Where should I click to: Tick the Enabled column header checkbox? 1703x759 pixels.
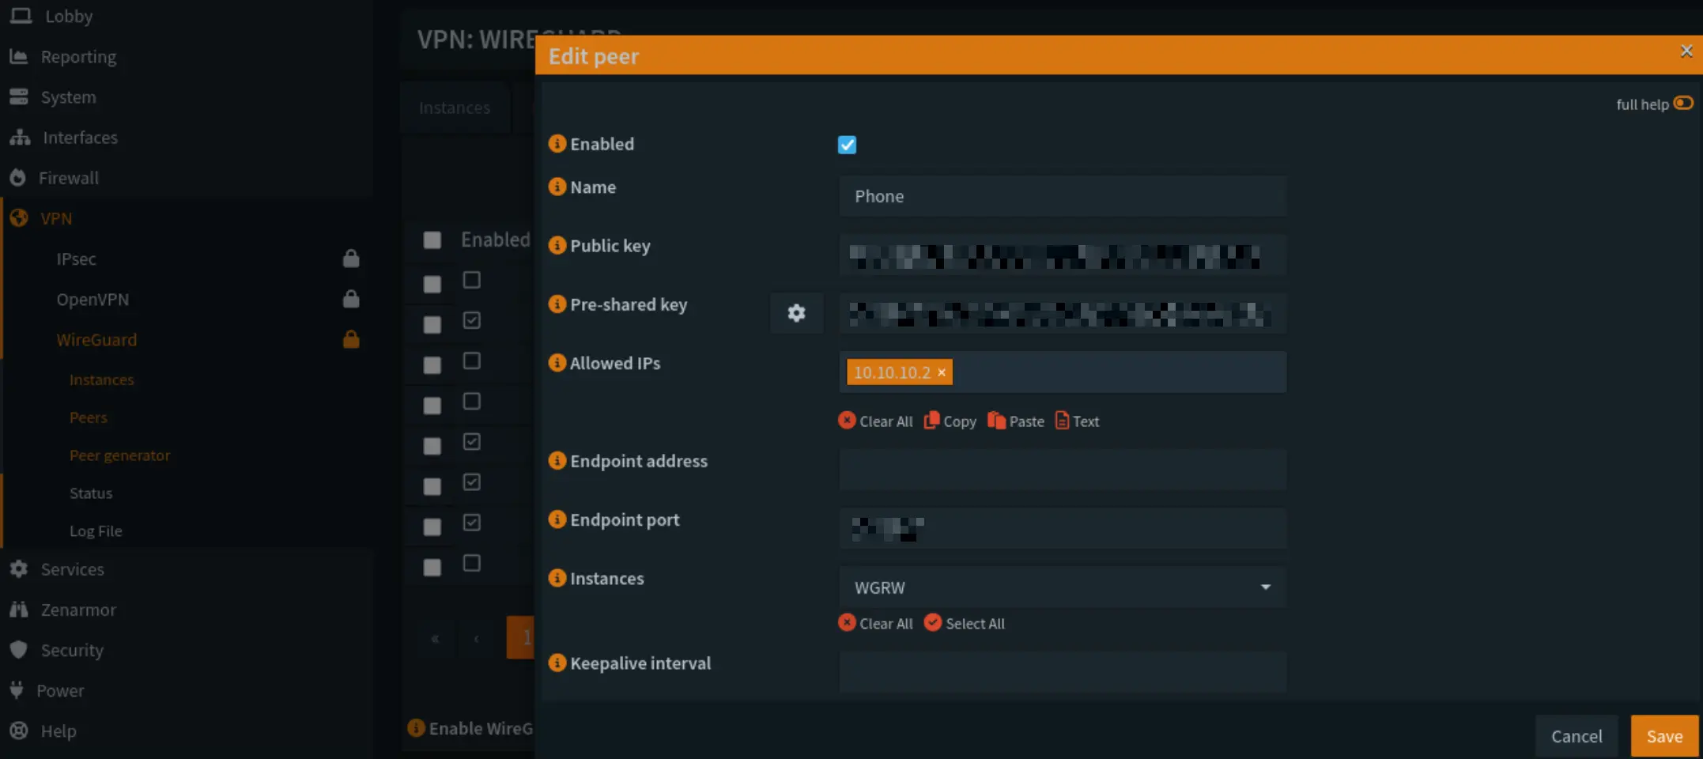point(432,240)
